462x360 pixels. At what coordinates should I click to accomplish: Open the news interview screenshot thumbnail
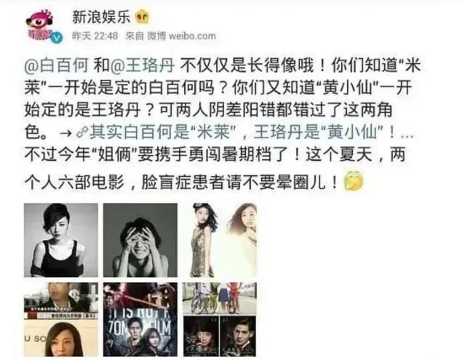pos(61,319)
